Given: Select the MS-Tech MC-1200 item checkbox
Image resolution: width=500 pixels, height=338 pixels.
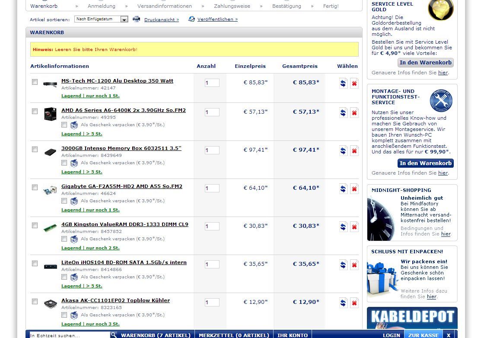Looking at the screenshot, I should tap(35, 82).
